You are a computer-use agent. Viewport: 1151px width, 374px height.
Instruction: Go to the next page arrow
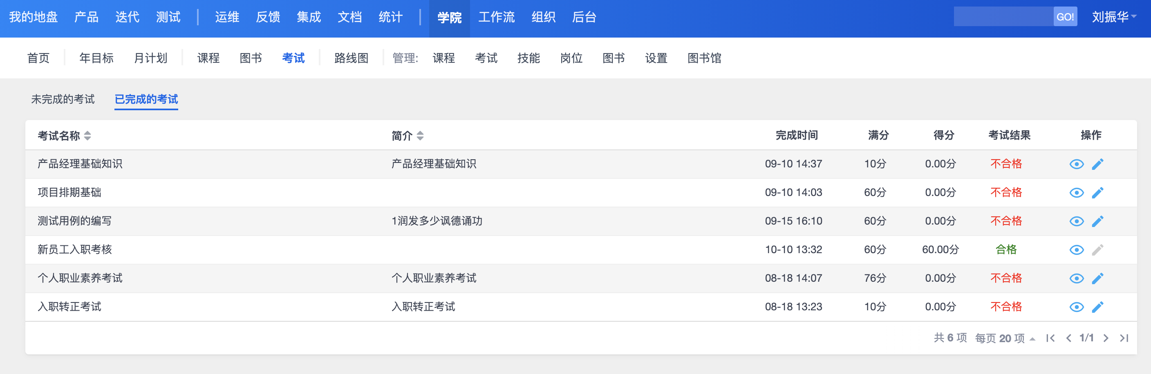click(1106, 338)
